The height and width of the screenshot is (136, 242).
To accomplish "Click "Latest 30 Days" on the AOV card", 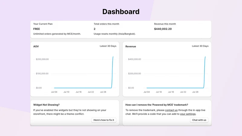I will [108, 46].
